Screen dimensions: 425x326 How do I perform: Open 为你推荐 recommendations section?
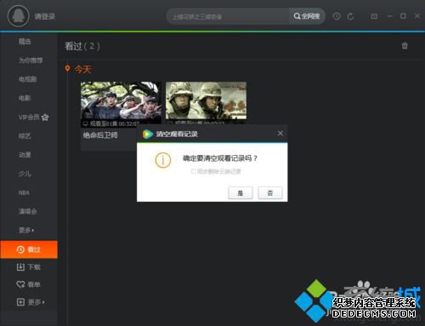(31, 60)
